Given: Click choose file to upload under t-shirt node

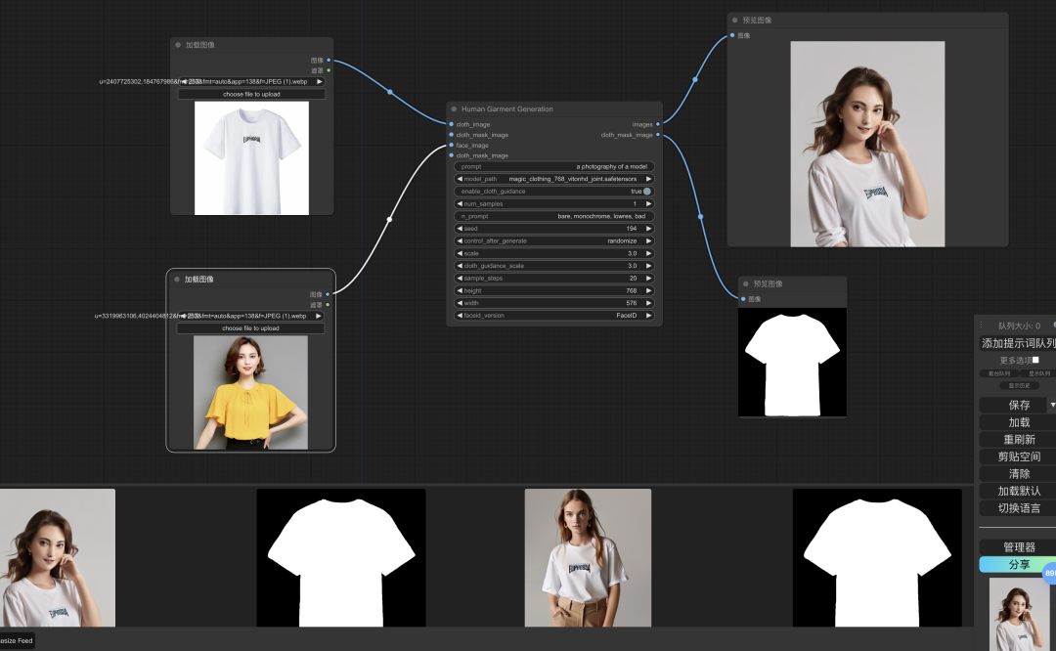Looking at the screenshot, I should coord(251,95).
